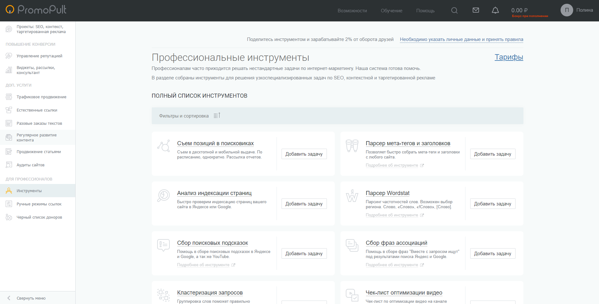Click the association phrases tool icon
Image resolution: width=599 pixels, height=304 pixels.
352,245
